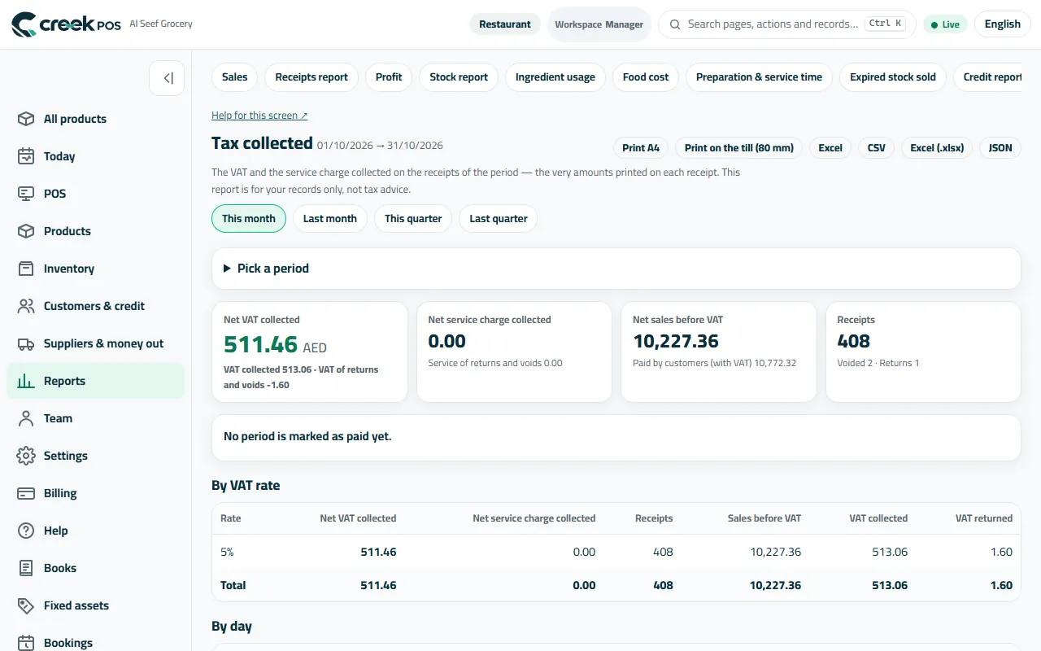The height and width of the screenshot is (651, 1041).
Task: Click the Settings gear icon
Action: [x=26, y=456]
